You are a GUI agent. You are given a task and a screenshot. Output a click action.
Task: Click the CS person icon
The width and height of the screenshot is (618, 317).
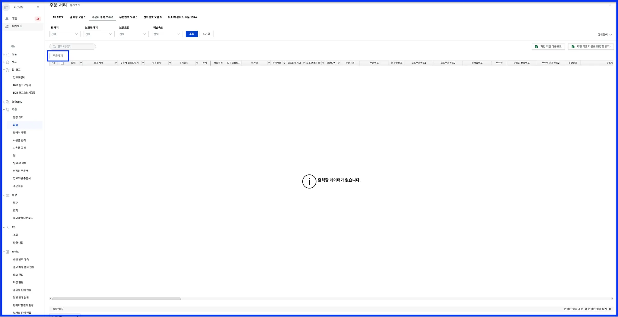(8, 228)
